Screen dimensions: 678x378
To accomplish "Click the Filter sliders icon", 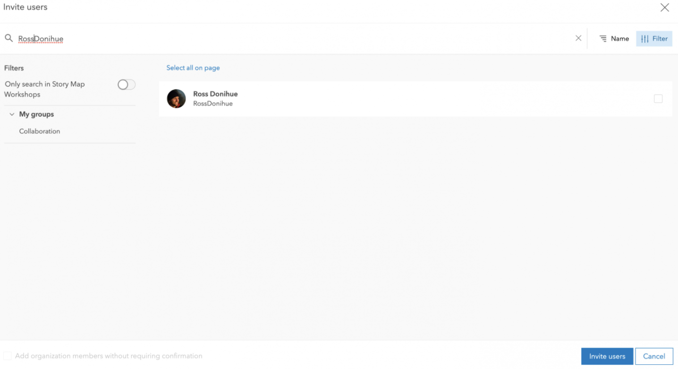I will click(x=644, y=39).
